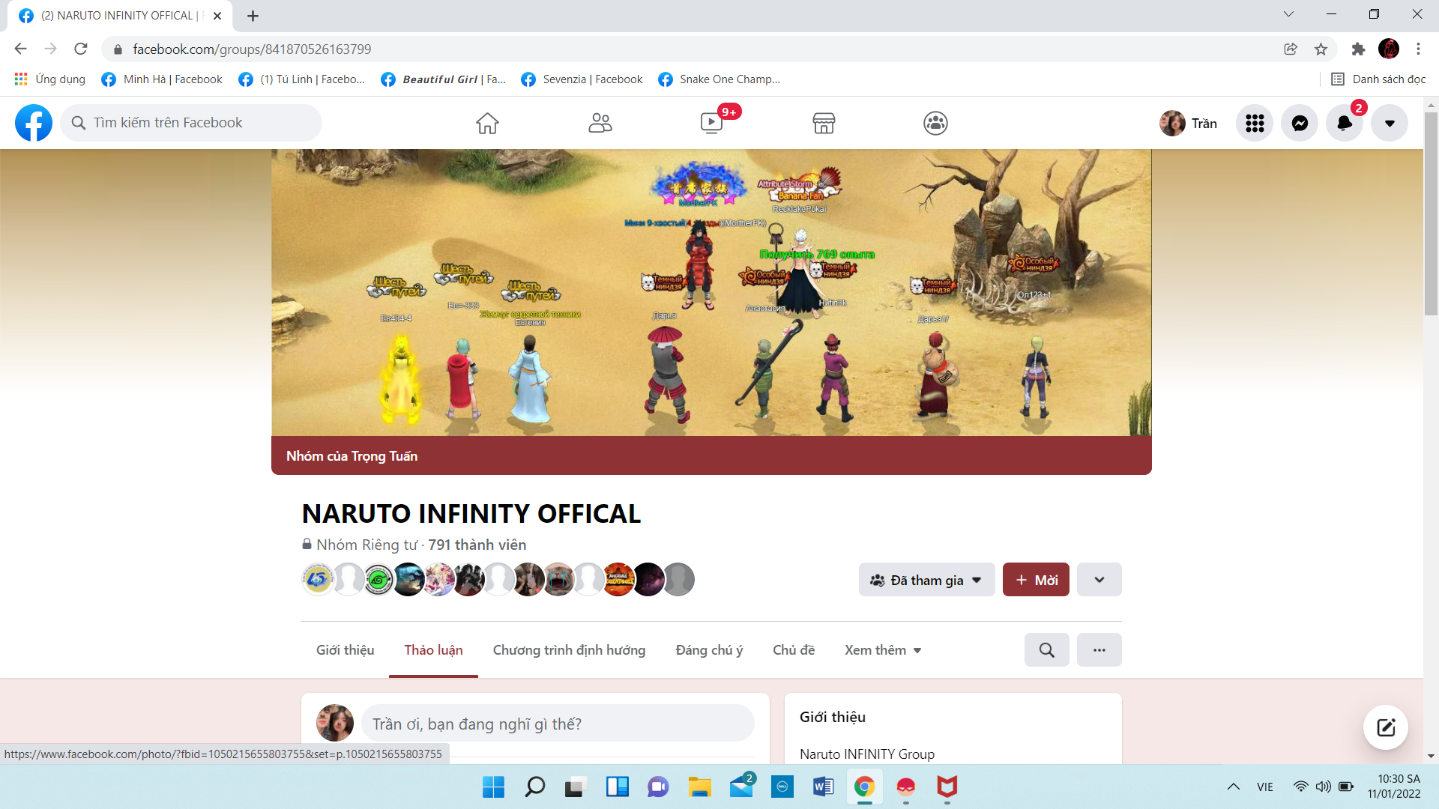The width and height of the screenshot is (1439, 809).
Task: Open Beautiful Girl bookmark
Action: [443, 79]
